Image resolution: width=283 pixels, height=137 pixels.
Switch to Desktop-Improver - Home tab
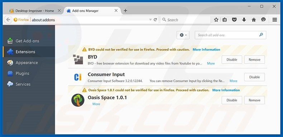click(34, 11)
